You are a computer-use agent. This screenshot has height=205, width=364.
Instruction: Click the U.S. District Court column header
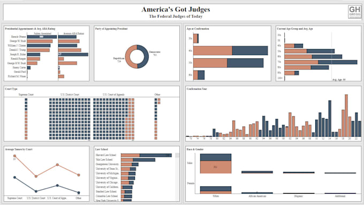pos(70,94)
